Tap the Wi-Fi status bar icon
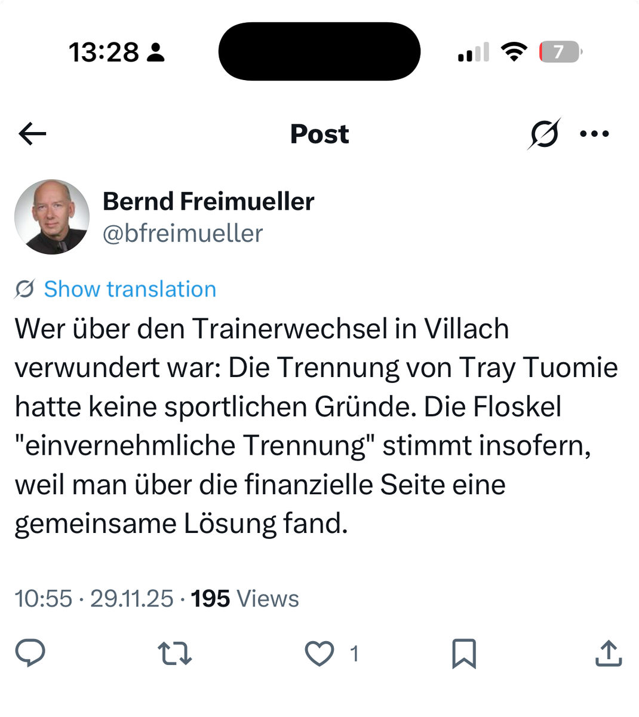Screen dimensions: 639x717 (514, 52)
